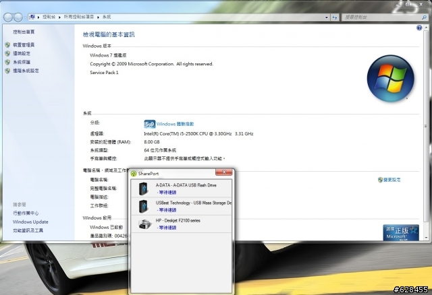Click scroll up arrow in System window
Viewport: 432px width, 295px height.
(426, 28)
